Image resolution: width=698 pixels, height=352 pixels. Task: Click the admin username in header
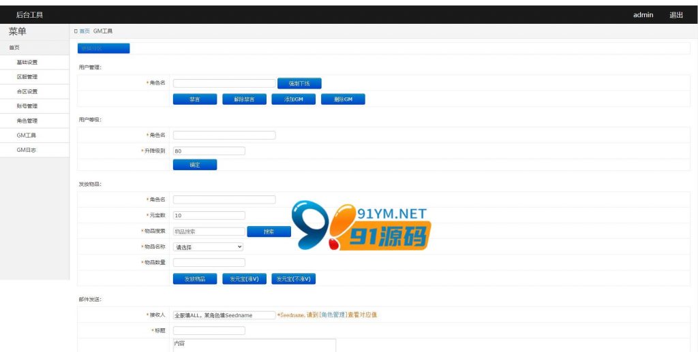[x=643, y=15]
